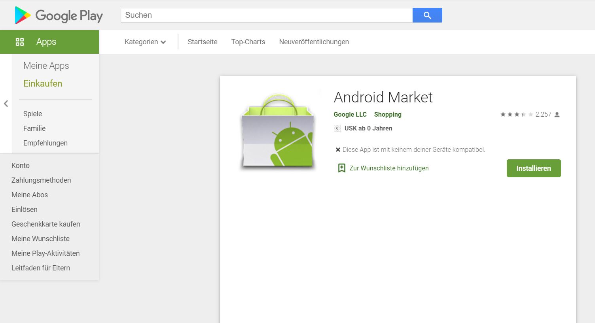The height and width of the screenshot is (323, 595).
Task: Open Meine Apps in the sidebar
Action: (x=46, y=66)
